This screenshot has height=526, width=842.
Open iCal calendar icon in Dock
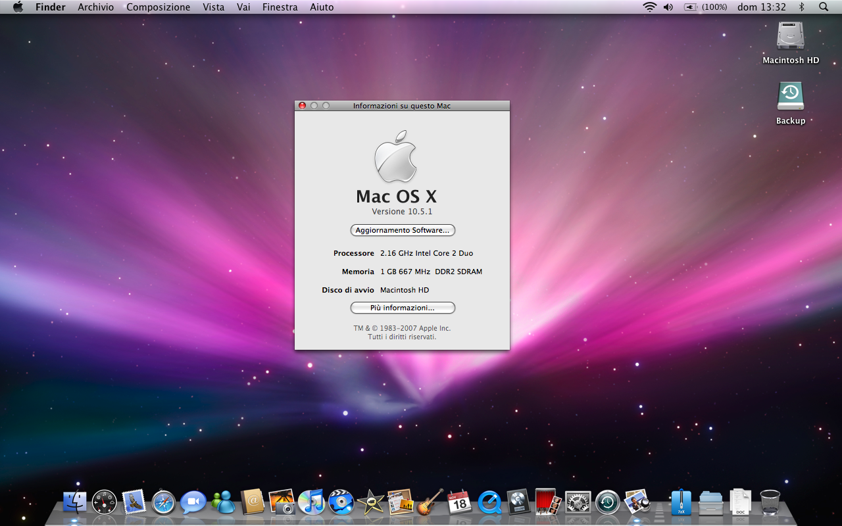459,502
